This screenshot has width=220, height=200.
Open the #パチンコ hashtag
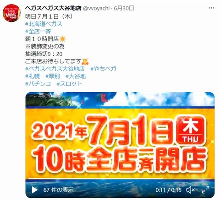coord(38,84)
